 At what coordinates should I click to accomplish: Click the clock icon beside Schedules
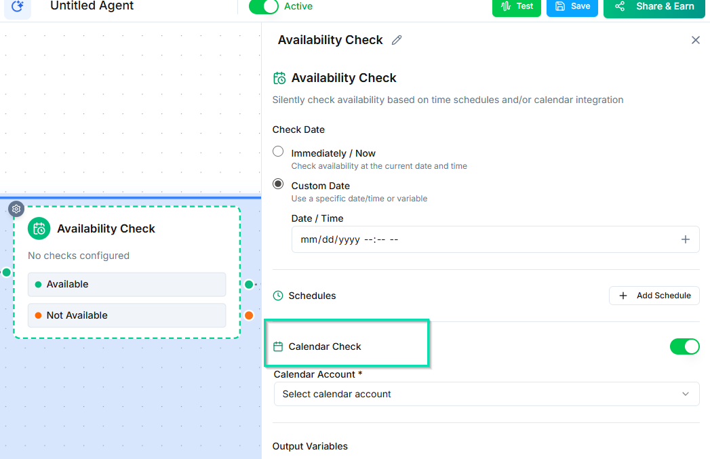pyautogui.click(x=278, y=296)
